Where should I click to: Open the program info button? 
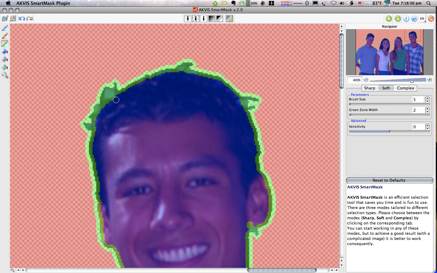[406, 19]
